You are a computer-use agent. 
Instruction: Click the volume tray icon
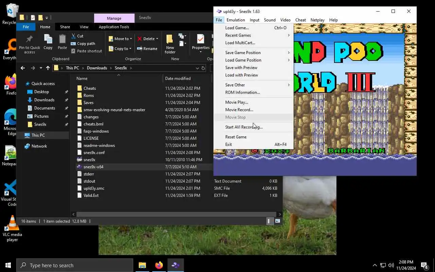391,265
